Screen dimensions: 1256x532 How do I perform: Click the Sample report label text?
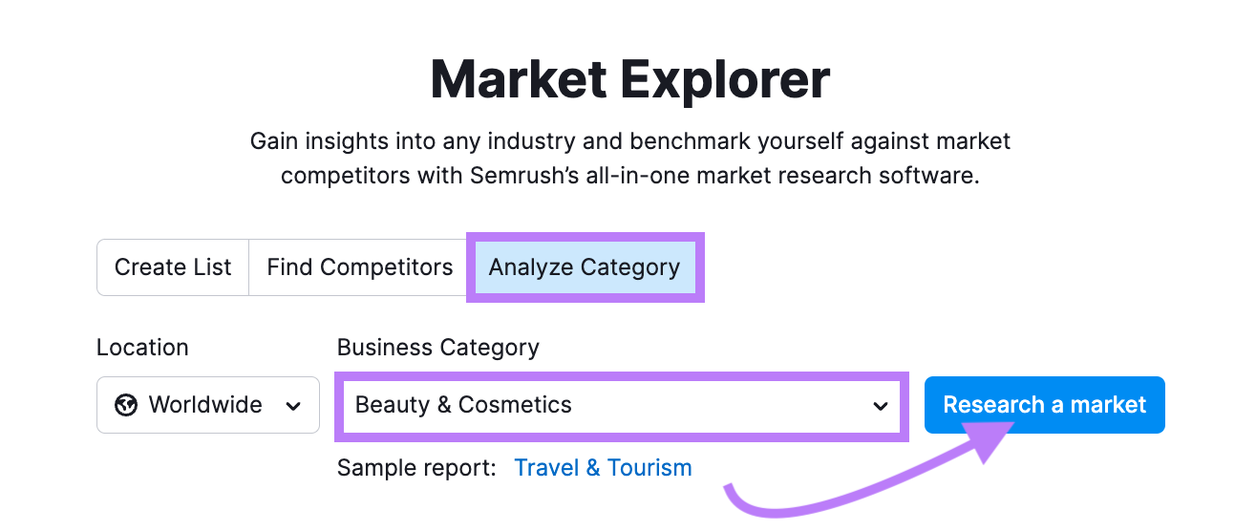point(416,468)
